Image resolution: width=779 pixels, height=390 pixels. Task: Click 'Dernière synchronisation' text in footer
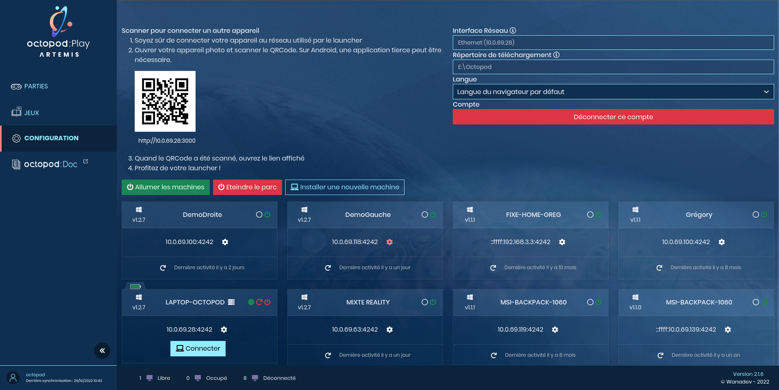[x=64, y=381]
